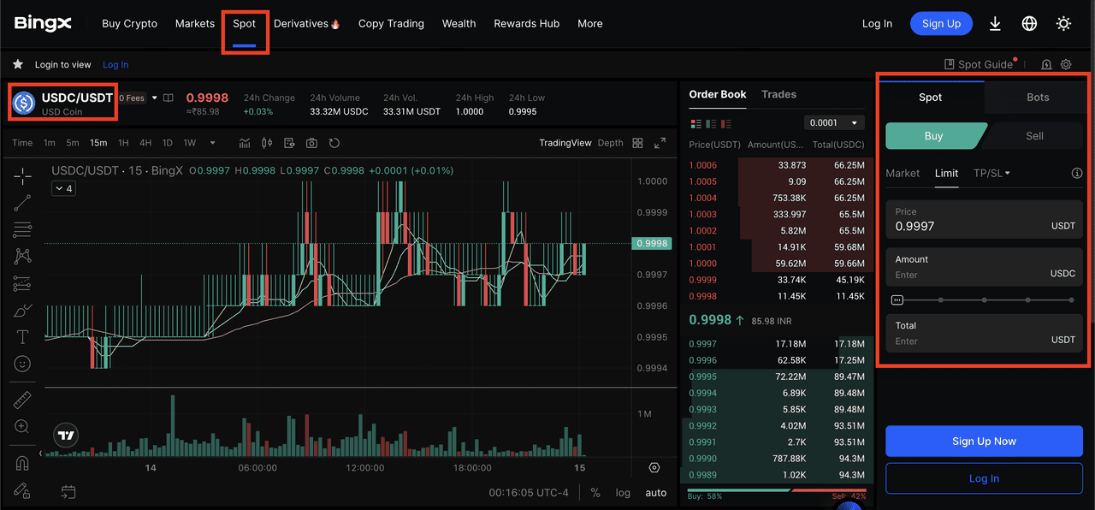Show both bids and asks order book view
Screen dimensions: 1095x510
[695, 123]
